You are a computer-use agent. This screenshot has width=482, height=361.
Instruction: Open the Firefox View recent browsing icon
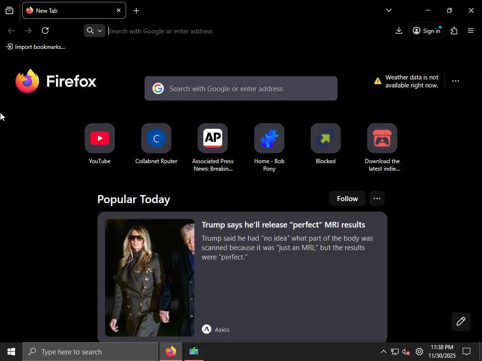9,11
